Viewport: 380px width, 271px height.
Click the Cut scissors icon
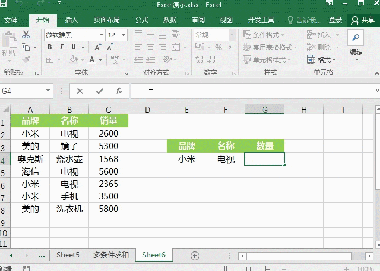tap(26, 35)
